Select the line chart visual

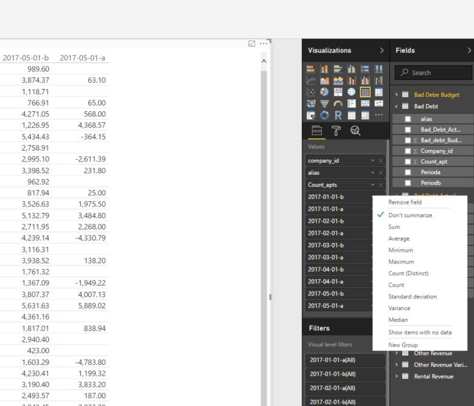pyautogui.click(x=311, y=80)
